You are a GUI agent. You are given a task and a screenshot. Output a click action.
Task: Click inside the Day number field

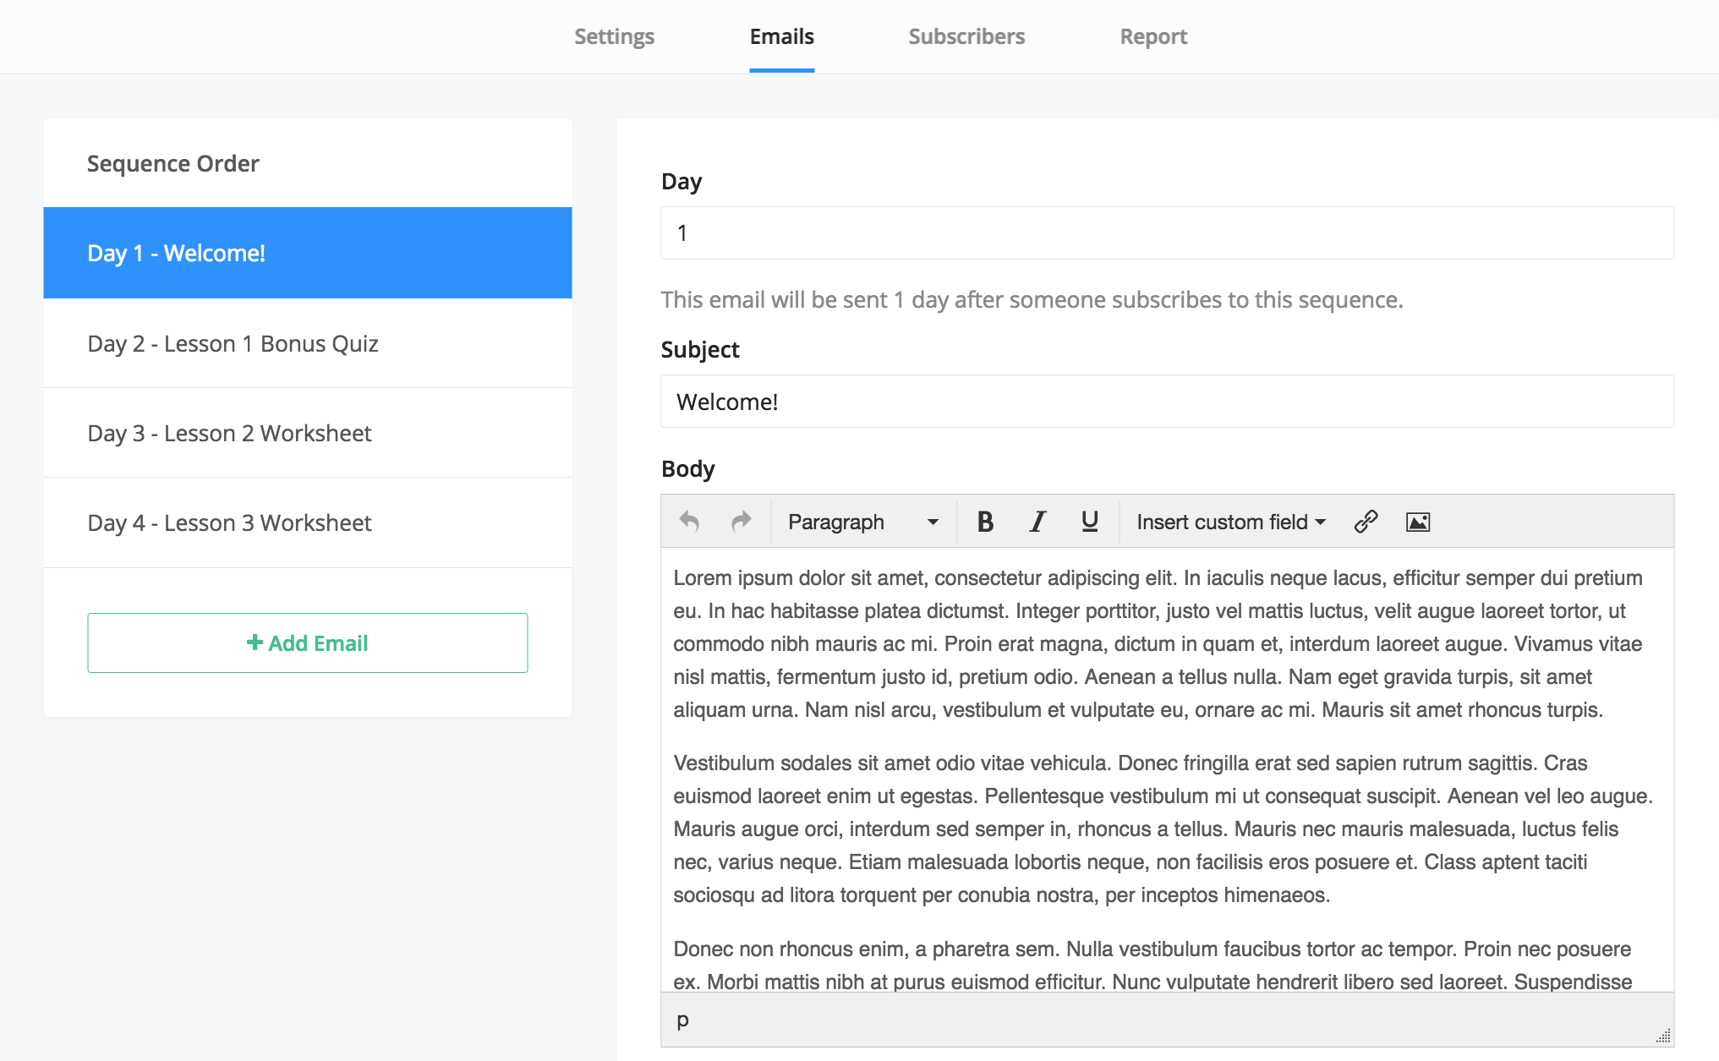pos(1167,232)
